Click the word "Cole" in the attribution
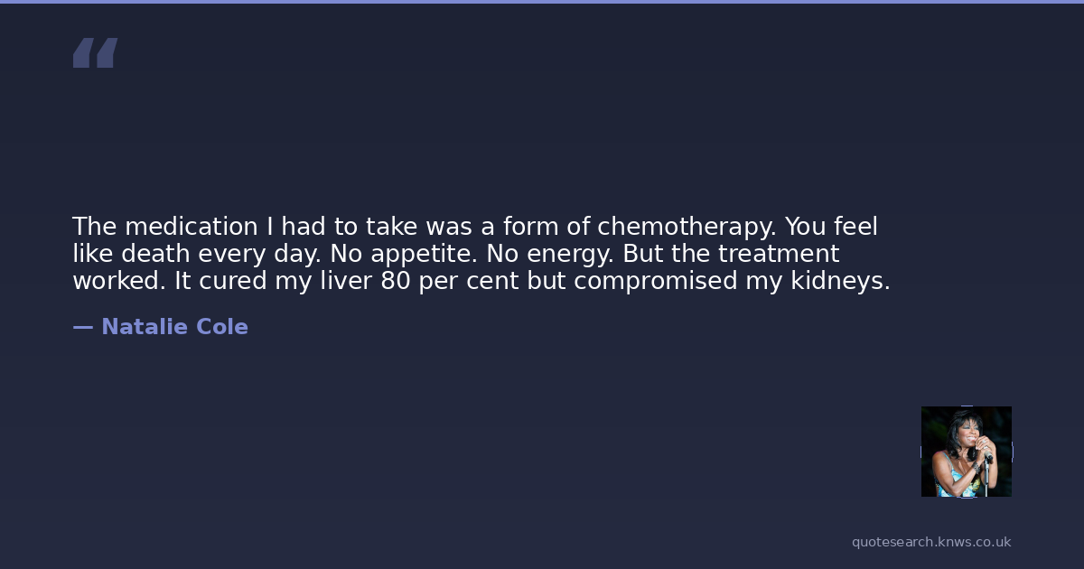 (x=222, y=327)
